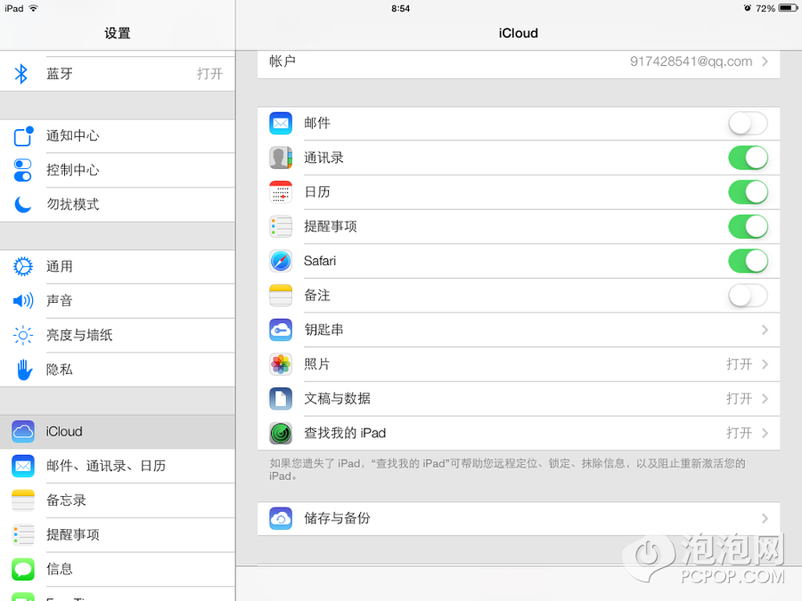Image resolution: width=802 pixels, height=601 pixels.
Task: Open Mail, Contacts, Calendars (邮件、通讯录、日历)
Action: coord(118,466)
